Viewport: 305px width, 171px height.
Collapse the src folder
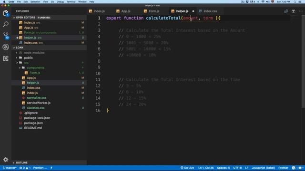(49, 63)
